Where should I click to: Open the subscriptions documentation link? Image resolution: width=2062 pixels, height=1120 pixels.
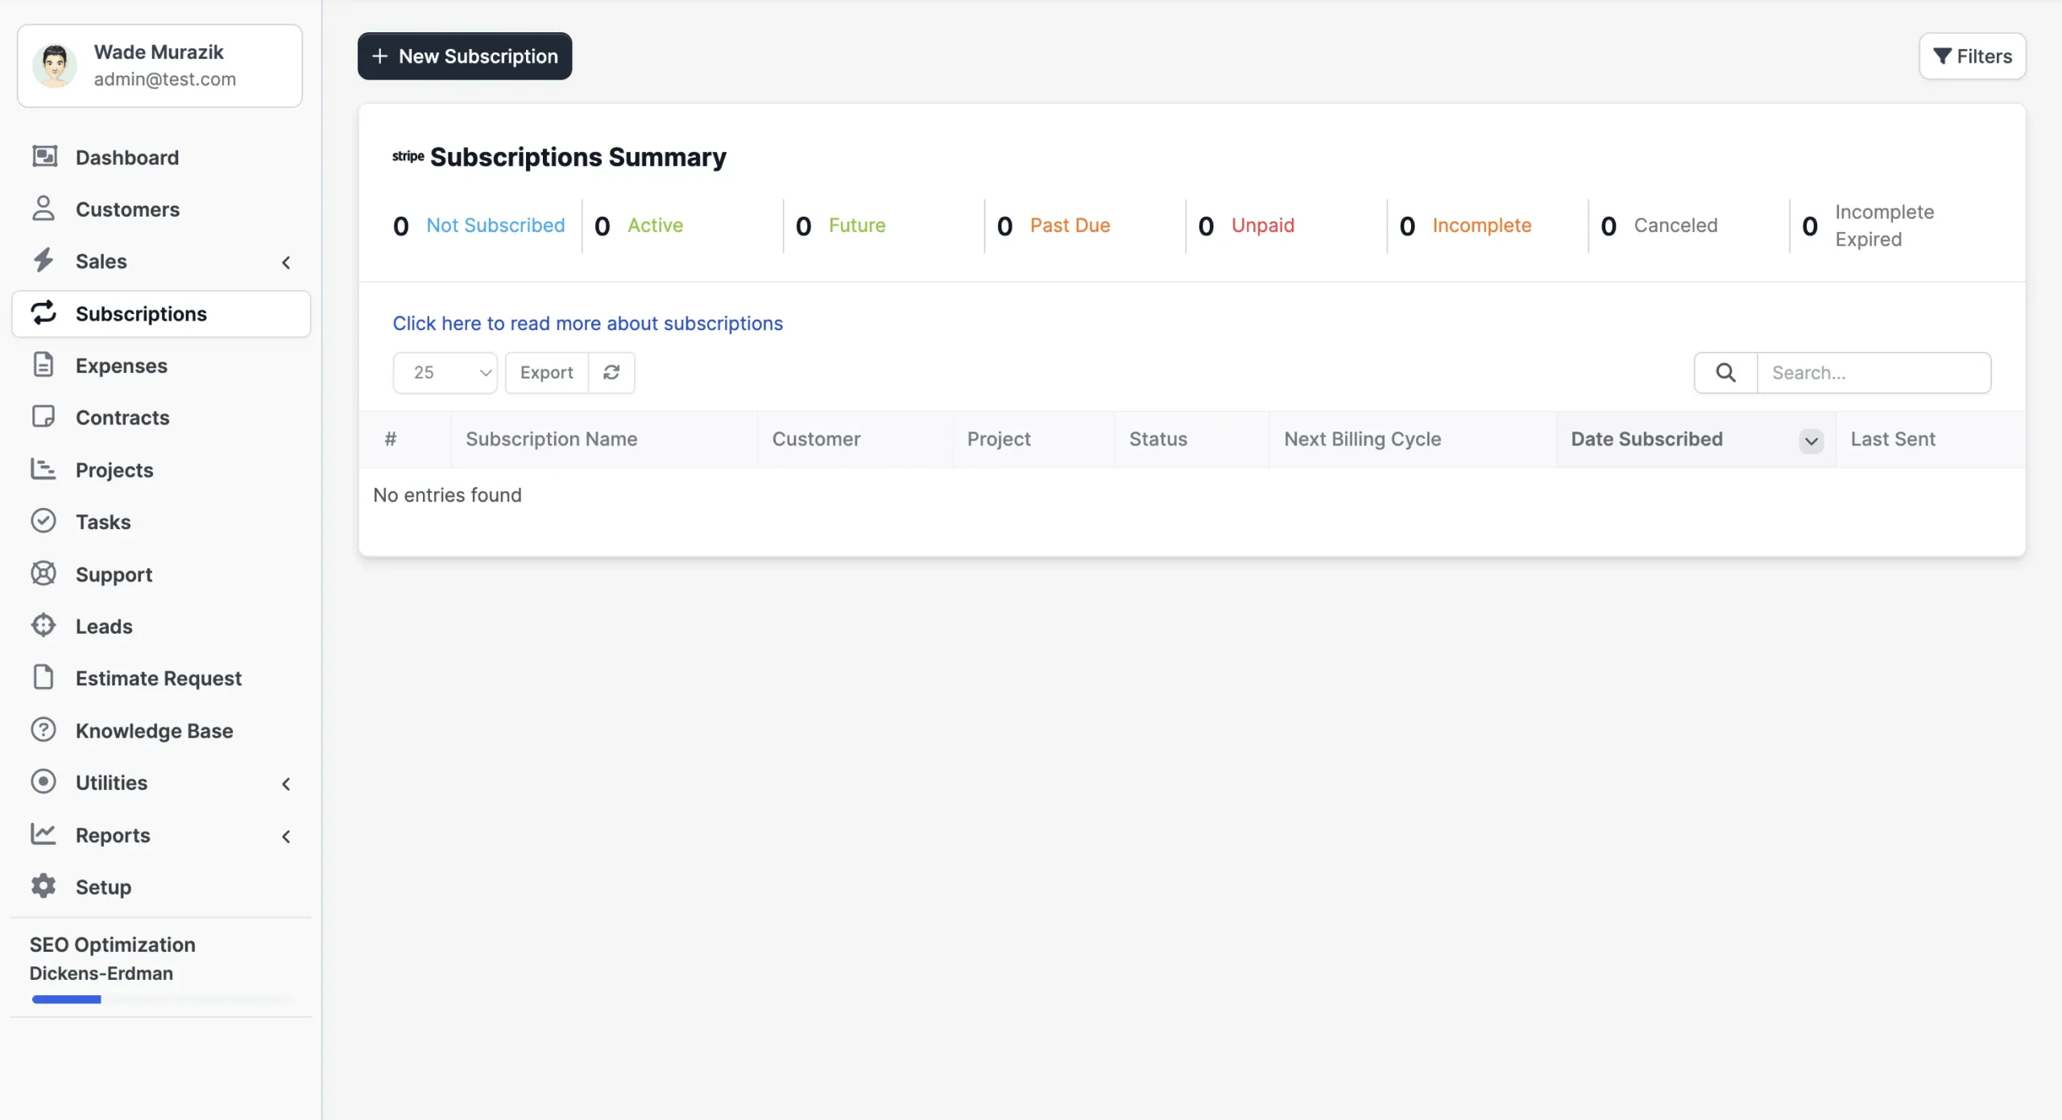(587, 323)
